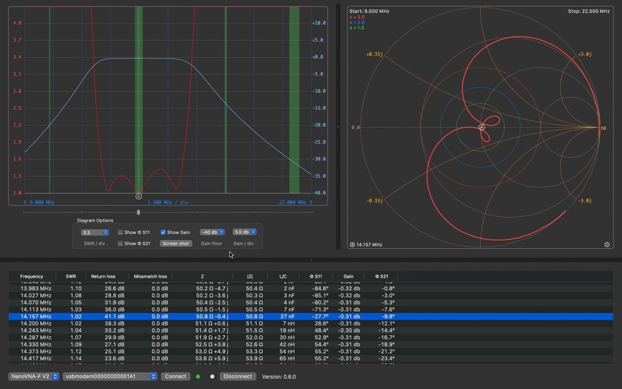This screenshot has width=622, height=389.
Task: Click the 9.000 MHz start frequency label
Action: pos(39,202)
